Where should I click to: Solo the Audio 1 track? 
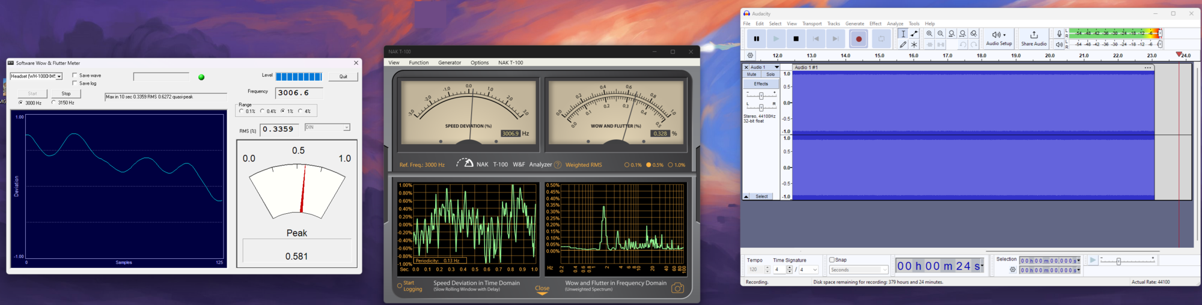pos(770,74)
